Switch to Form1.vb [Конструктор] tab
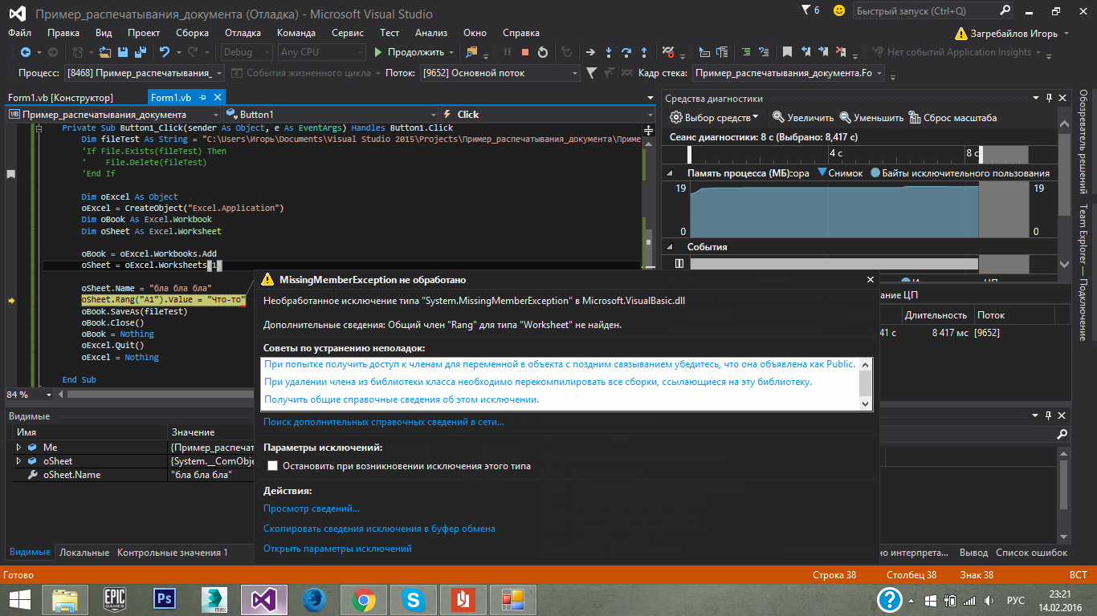Screen dimensions: 1097x616 tap(60, 97)
